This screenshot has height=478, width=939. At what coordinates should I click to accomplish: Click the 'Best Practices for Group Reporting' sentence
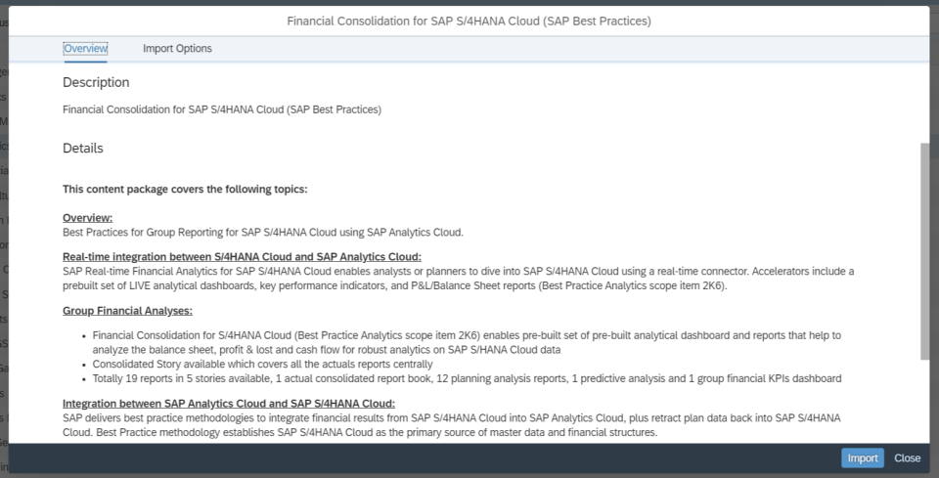262,232
